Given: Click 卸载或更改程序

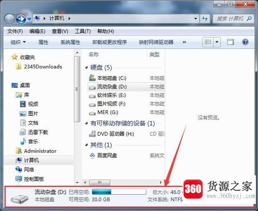Looking at the screenshot, I should [x=110, y=42].
